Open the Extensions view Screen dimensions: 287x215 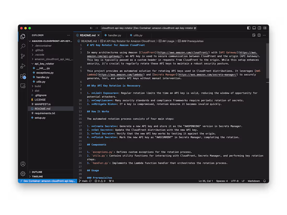[23, 76]
